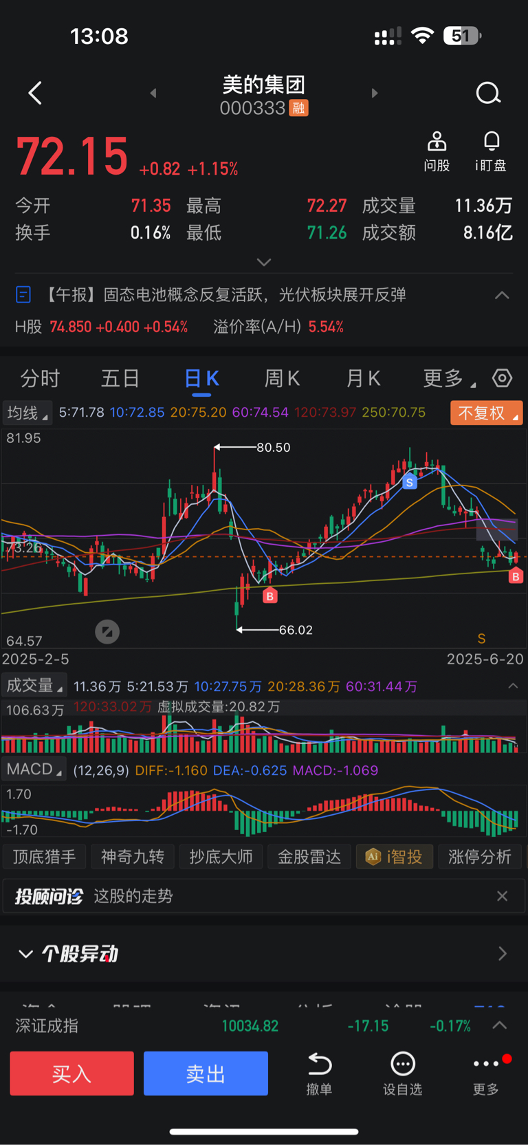Image resolution: width=528 pixels, height=1145 pixels.
Task: Tap the 深证成指 index label
Action: pos(47,1025)
